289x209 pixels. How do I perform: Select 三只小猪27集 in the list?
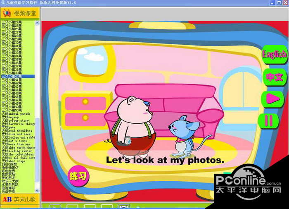point(12,32)
